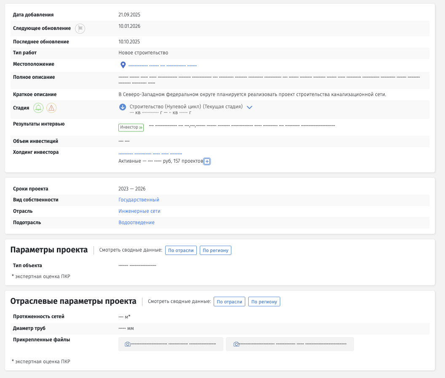
Task: Open the Водоотведение subindustry link
Action: (137, 223)
